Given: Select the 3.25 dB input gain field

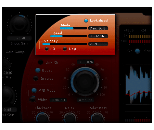Looking at the screenshot, I should 20,38.
